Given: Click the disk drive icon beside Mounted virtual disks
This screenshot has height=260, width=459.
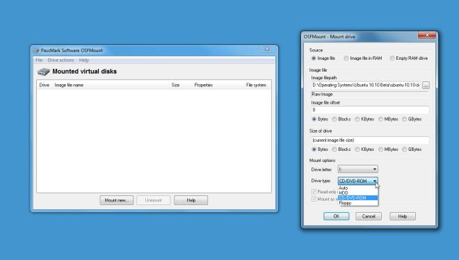Looking at the screenshot, I should tap(44, 72).
